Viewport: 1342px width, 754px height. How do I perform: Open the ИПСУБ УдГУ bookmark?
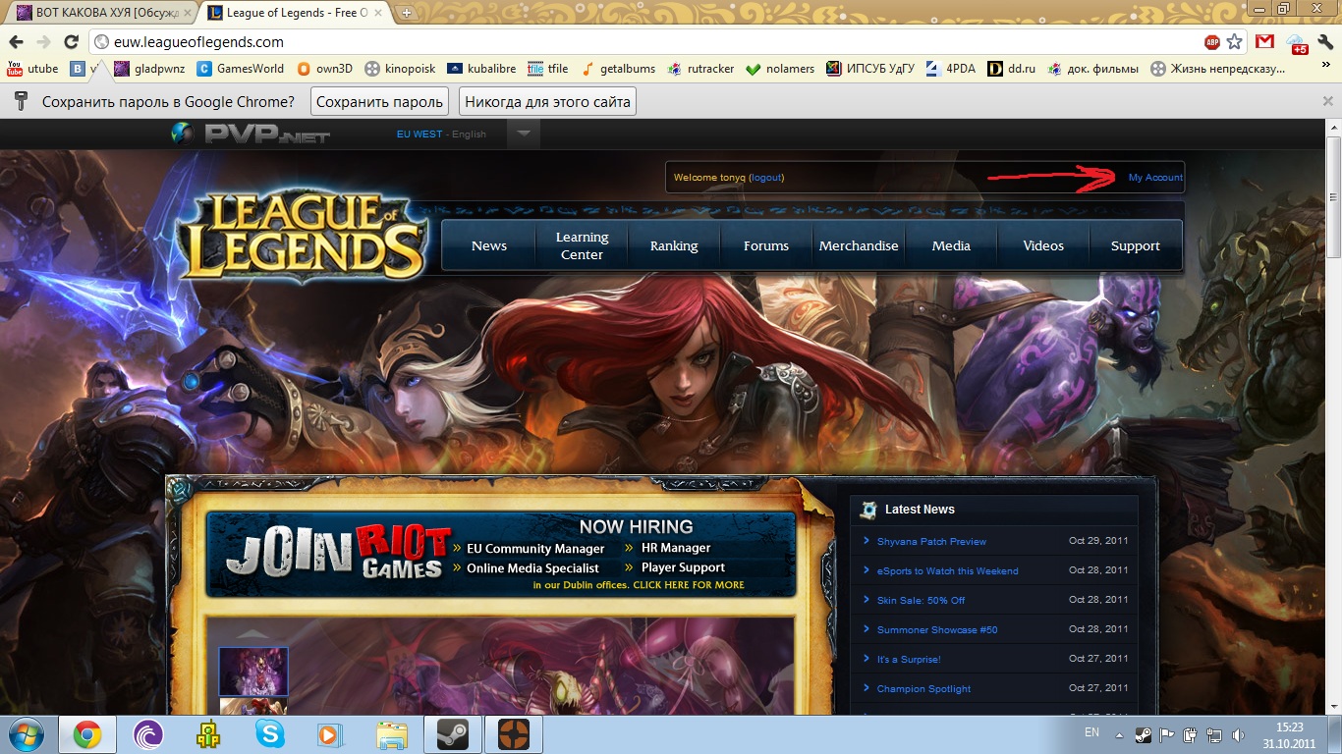(870, 69)
